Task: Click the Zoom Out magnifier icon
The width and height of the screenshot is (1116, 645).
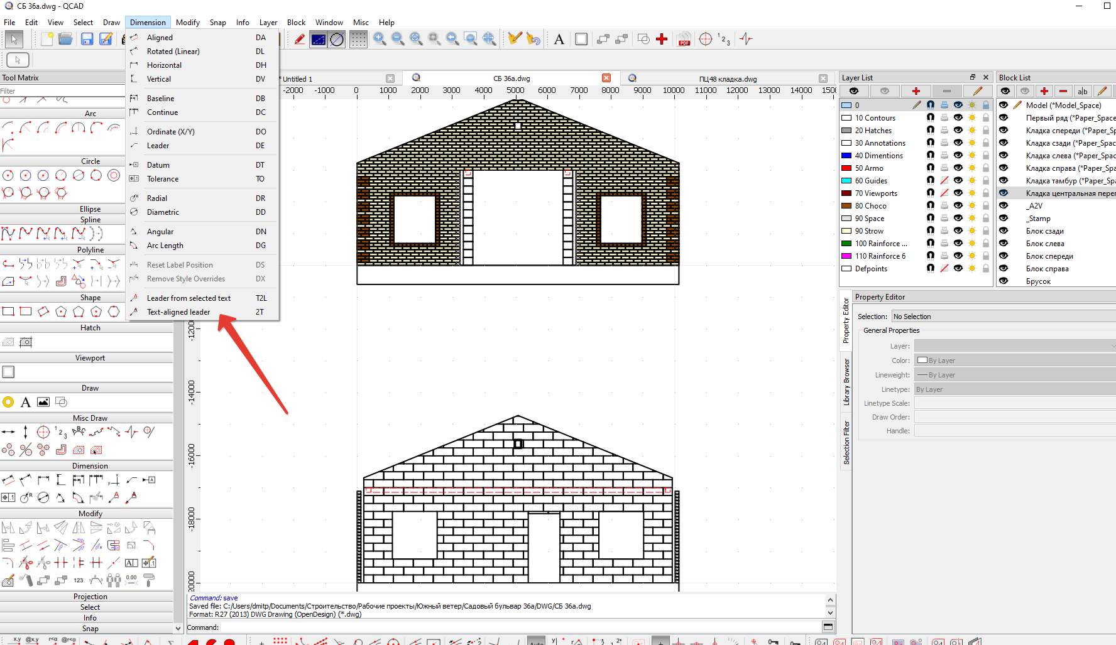Action: [398, 39]
